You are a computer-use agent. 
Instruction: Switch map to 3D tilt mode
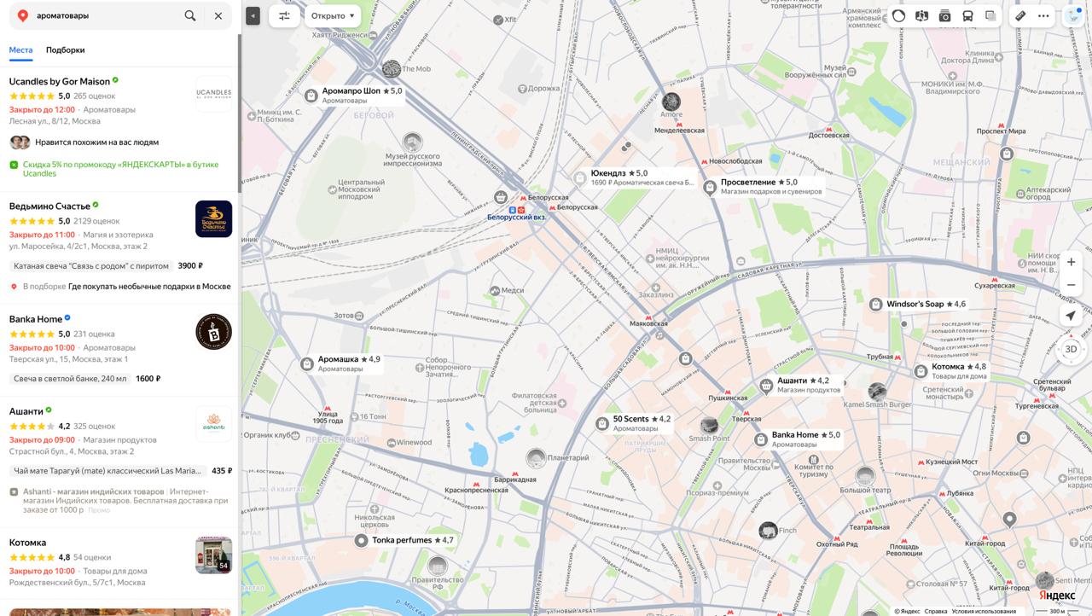click(1071, 349)
